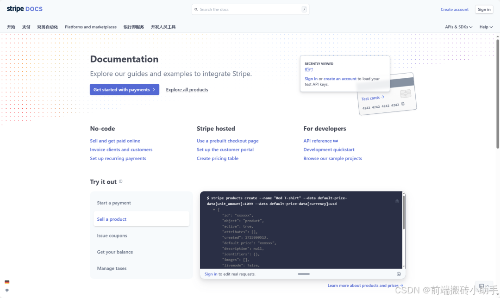Select the Manage taxes tab
This screenshot has height=298, width=500.
(141, 268)
